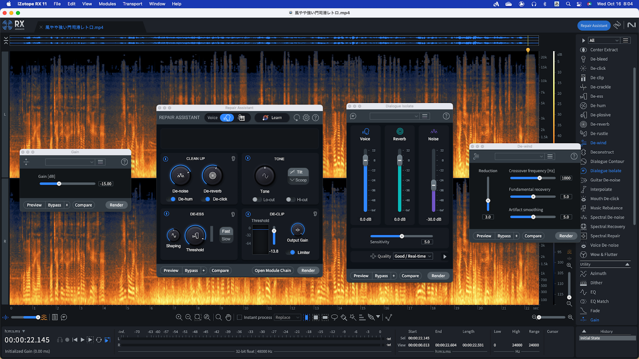Click Render in the Gain window
Screen dimensions: 639x359
point(116,205)
